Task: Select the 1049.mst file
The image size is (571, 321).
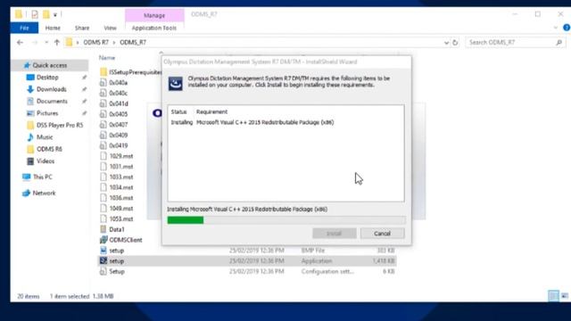Action: [121, 209]
